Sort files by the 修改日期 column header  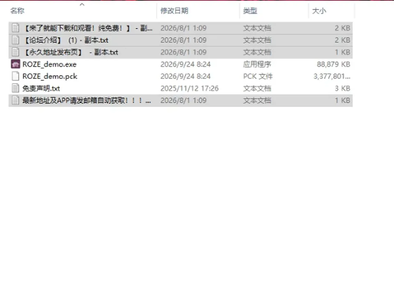coord(174,11)
